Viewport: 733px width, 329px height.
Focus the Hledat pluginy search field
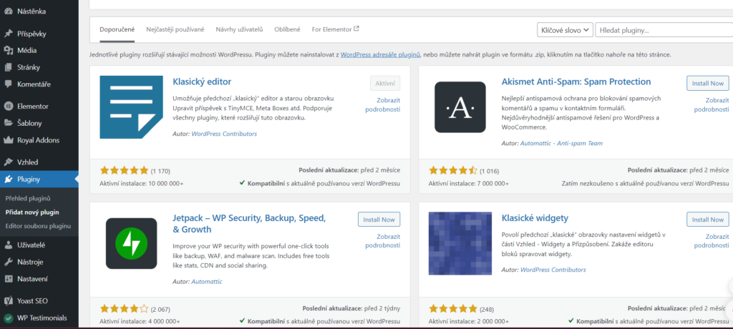pyautogui.click(x=664, y=30)
